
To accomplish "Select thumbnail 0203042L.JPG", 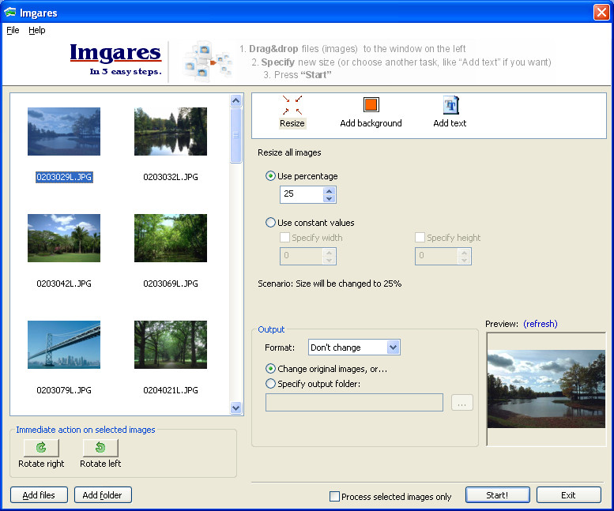I will [64, 238].
